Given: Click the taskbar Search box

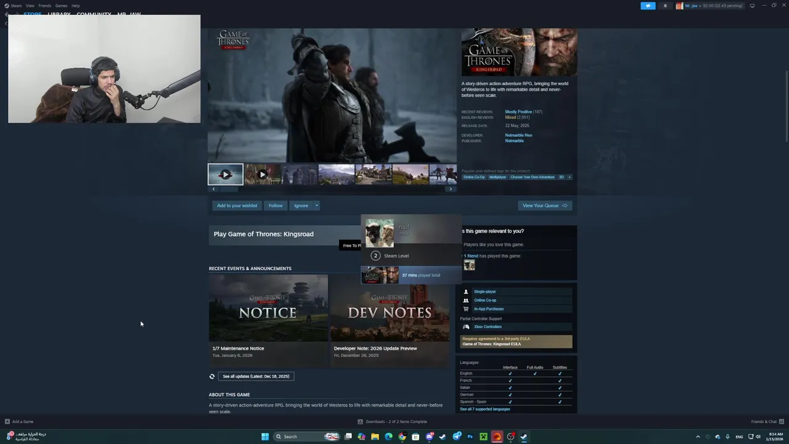Looking at the screenshot, I should pos(306,437).
